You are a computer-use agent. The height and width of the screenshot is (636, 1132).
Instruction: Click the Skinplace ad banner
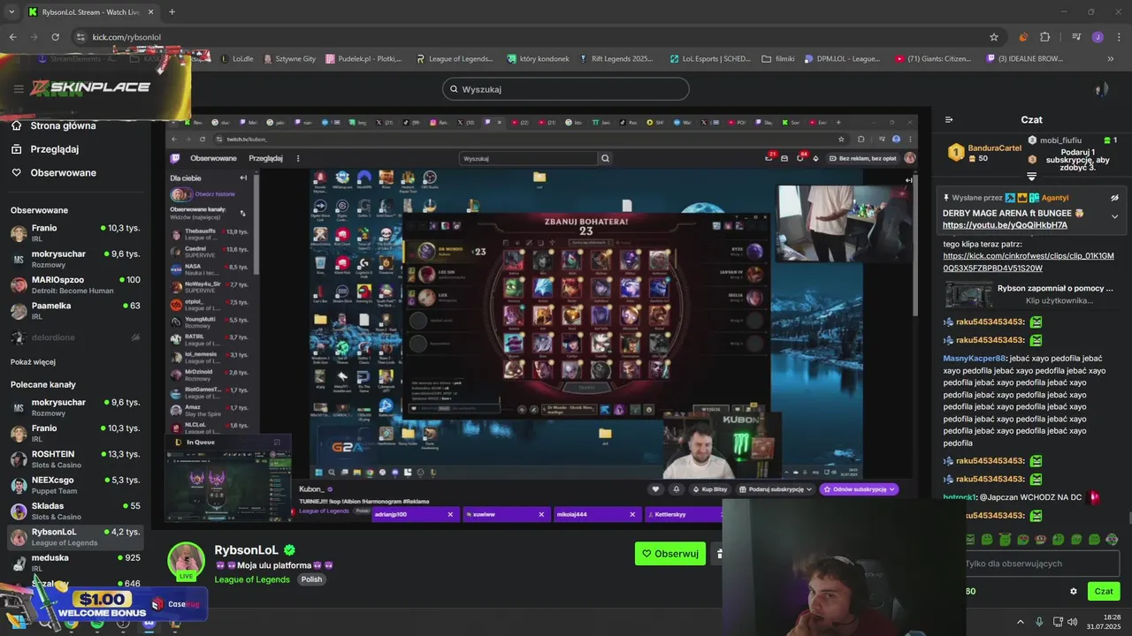(x=95, y=87)
